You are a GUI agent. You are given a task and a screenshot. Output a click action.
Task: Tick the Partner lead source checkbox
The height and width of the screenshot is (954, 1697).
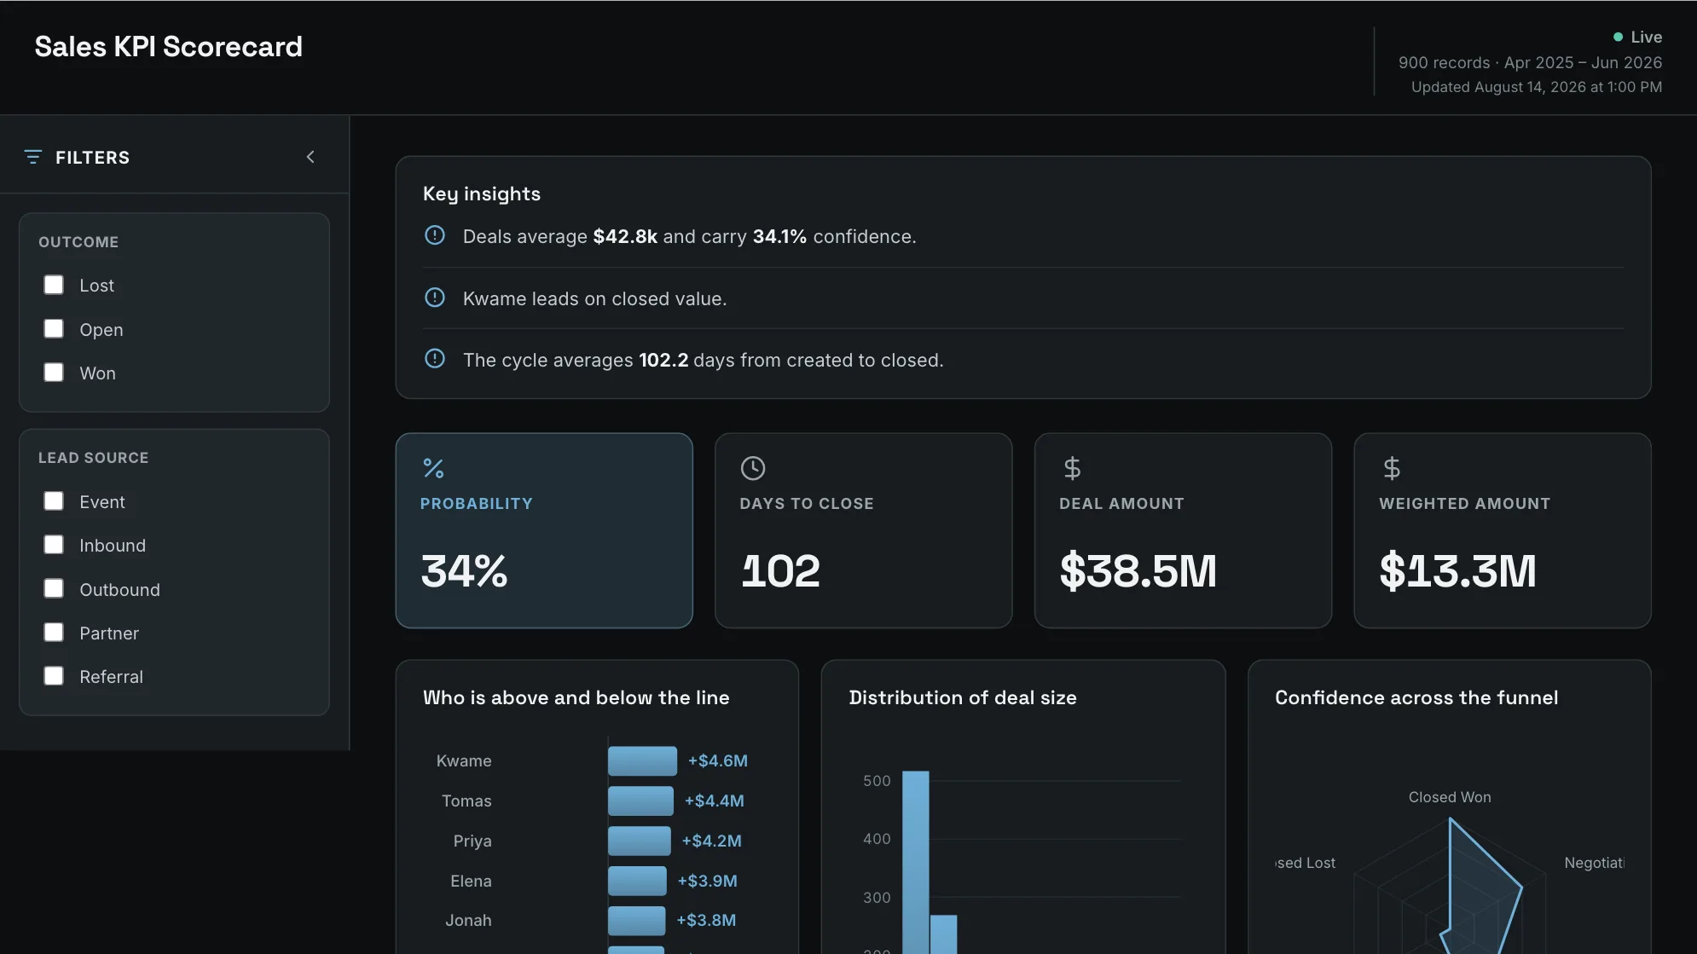tap(54, 633)
